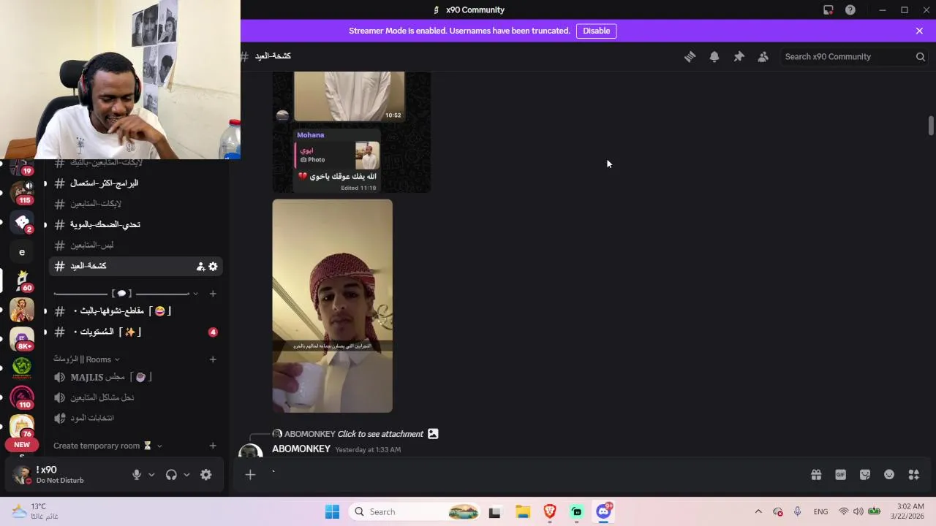Focus the message text input box
Viewport: 936px width, 526px height.
pos(534,475)
